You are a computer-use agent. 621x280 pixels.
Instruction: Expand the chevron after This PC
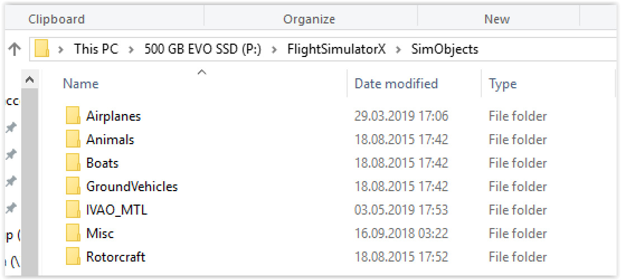click(131, 50)
